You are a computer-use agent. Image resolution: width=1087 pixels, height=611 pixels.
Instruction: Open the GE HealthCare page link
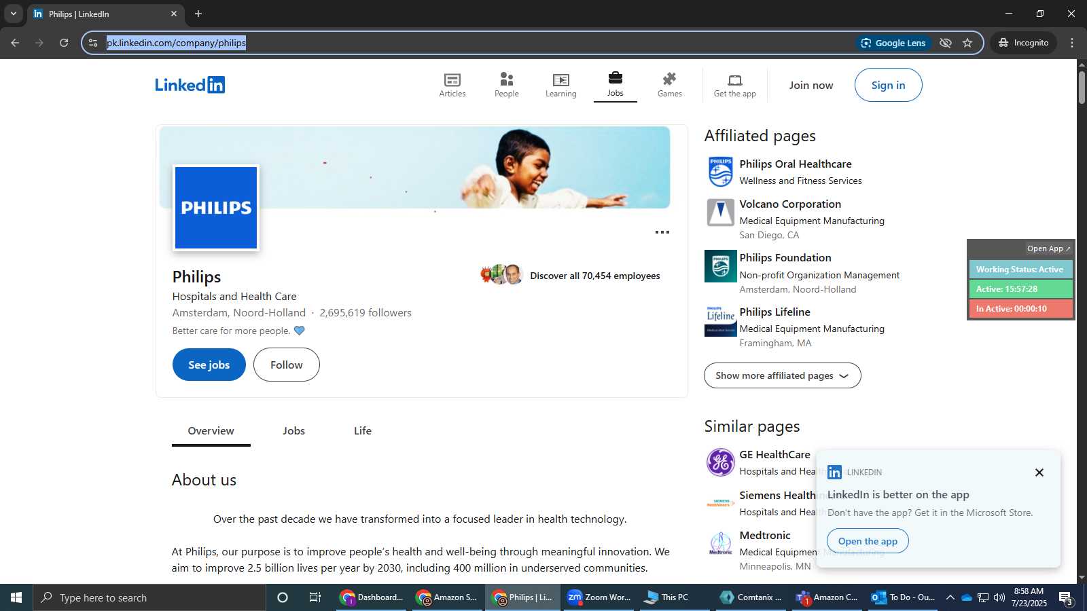pyautogui.click(x=774, y=455)
